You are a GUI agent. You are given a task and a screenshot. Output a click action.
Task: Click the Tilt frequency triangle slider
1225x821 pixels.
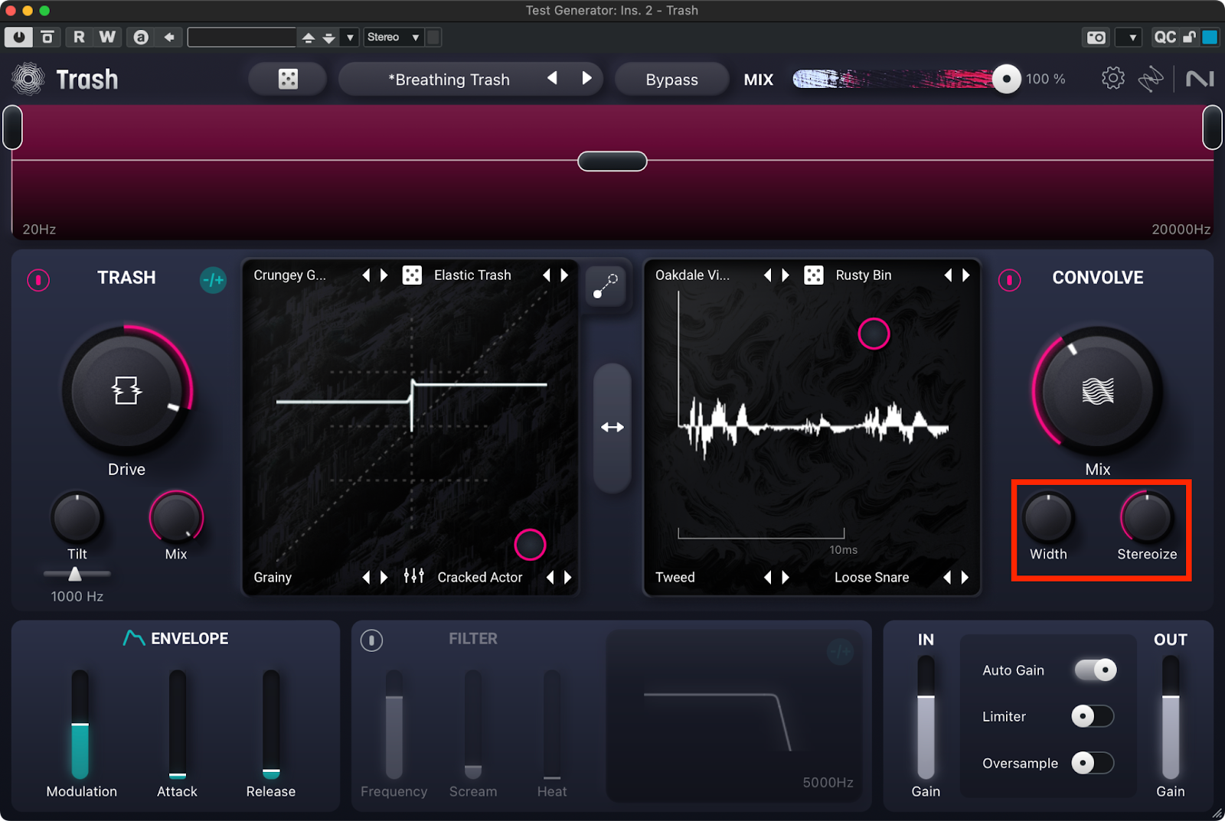75,574
